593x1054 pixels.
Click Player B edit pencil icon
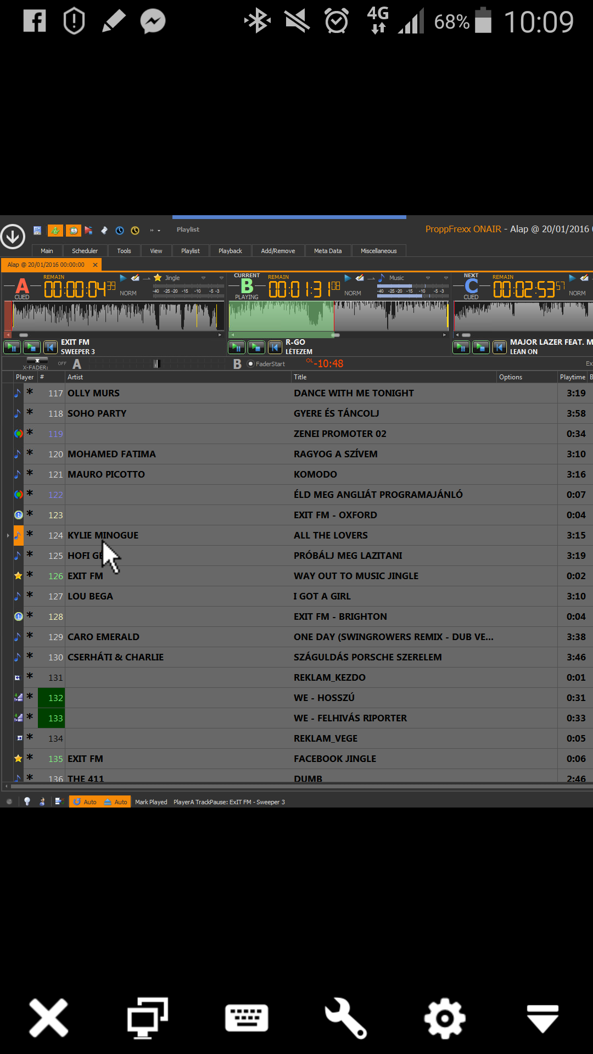click(360, 278)
